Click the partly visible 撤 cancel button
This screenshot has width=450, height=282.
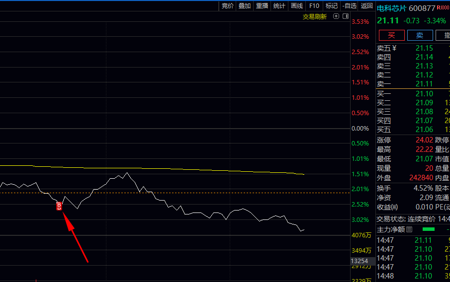(x=443, y=35)
